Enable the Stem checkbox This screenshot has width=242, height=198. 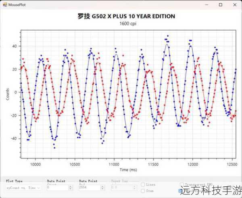tap(143, 191)
